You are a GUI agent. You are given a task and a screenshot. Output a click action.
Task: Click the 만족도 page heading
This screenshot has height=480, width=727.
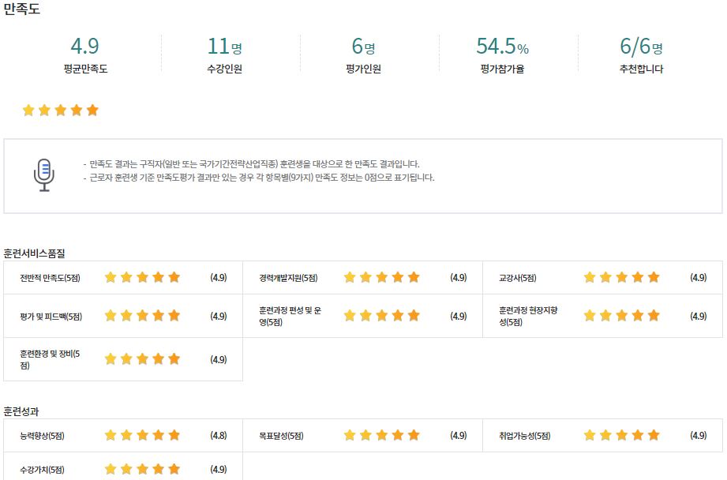click(22, 9)
